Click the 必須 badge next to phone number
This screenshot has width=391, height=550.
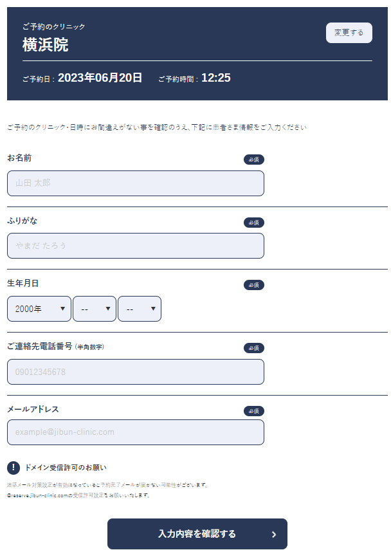point(254,348)
